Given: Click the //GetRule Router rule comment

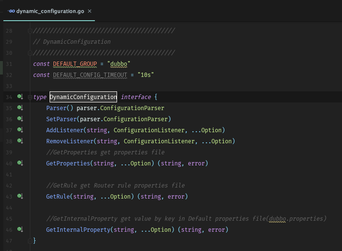Looking at the screenshot, I should pyautogui.click(x=116, y=186).
